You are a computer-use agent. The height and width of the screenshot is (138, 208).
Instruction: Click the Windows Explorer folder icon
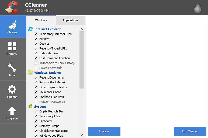point(30,72)
